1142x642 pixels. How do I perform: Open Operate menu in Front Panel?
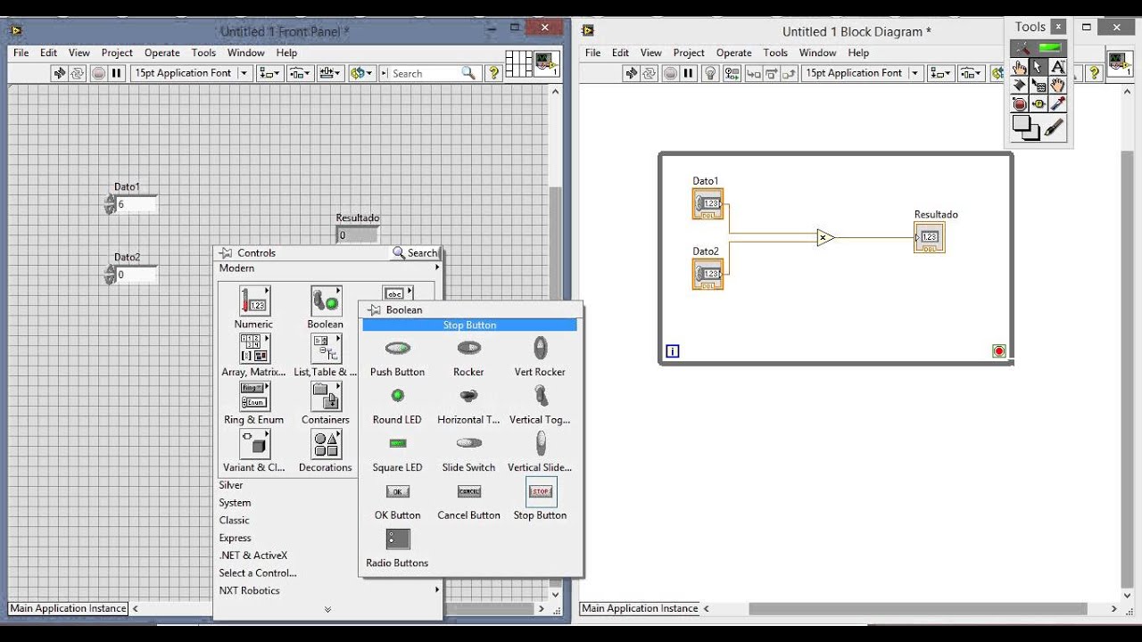point(162,53)
